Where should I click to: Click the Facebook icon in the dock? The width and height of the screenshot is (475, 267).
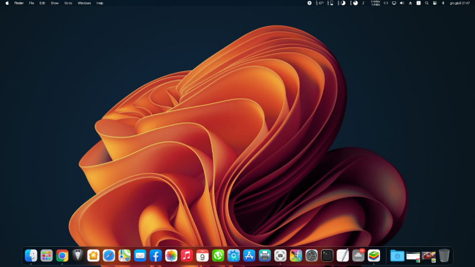(156, 256)
